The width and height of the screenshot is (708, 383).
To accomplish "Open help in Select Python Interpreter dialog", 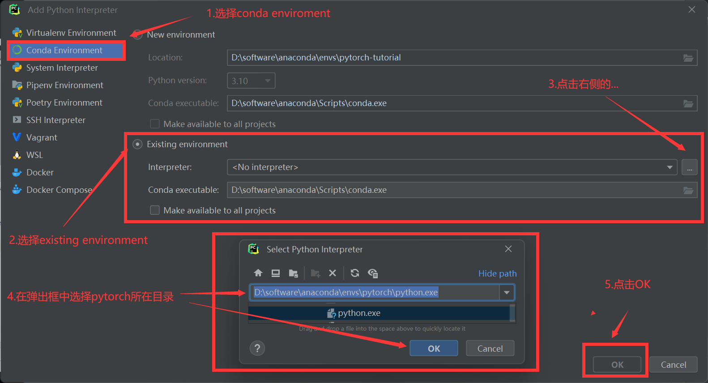I will coord(257,348).
